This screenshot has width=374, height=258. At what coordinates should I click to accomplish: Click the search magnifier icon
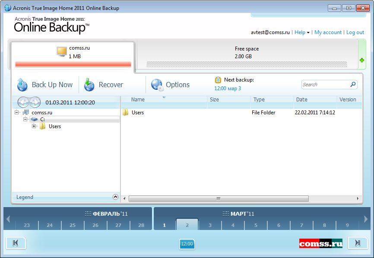(353, 85)
